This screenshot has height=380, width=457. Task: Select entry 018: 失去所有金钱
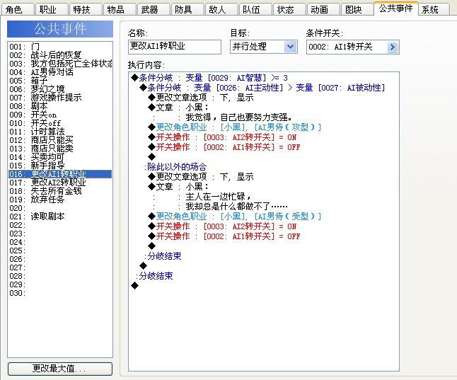[x=59, y=191]
